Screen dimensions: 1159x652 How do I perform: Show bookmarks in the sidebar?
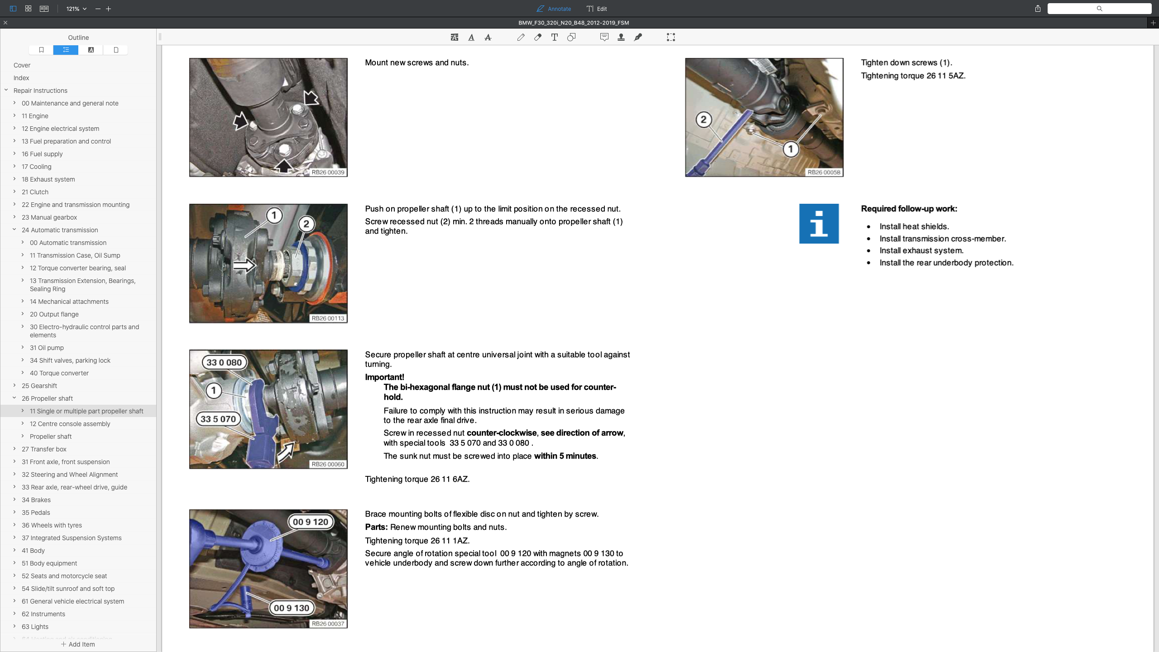click(x=41, y=50)
